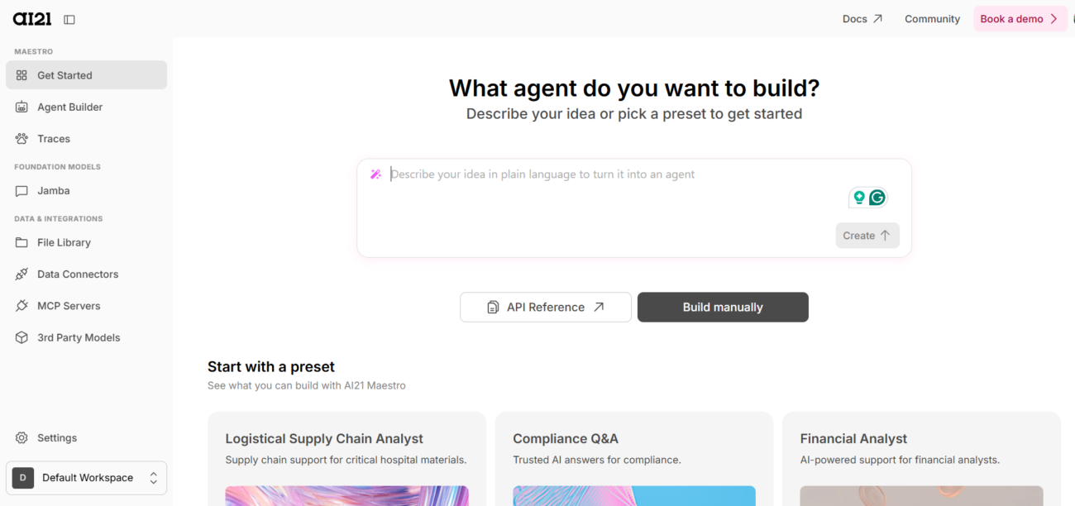Click the Book a demo button
This screenshot has width=1075, height=506.
(x=1019, y=19)
